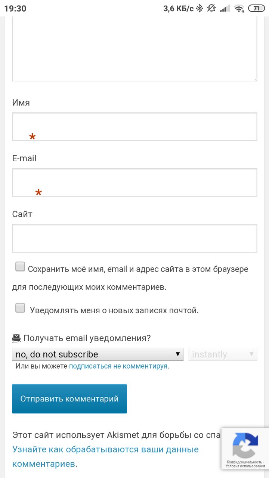This screenshot has height=478, width=269.
Task: Enable Уведомлять меня о новых записях checkbox
Action: pos(20,308)
